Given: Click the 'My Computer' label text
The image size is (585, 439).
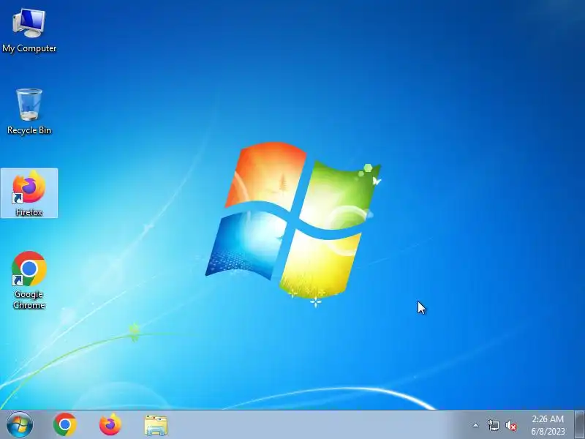Looking at the screenshot, I should click(29, 48).
